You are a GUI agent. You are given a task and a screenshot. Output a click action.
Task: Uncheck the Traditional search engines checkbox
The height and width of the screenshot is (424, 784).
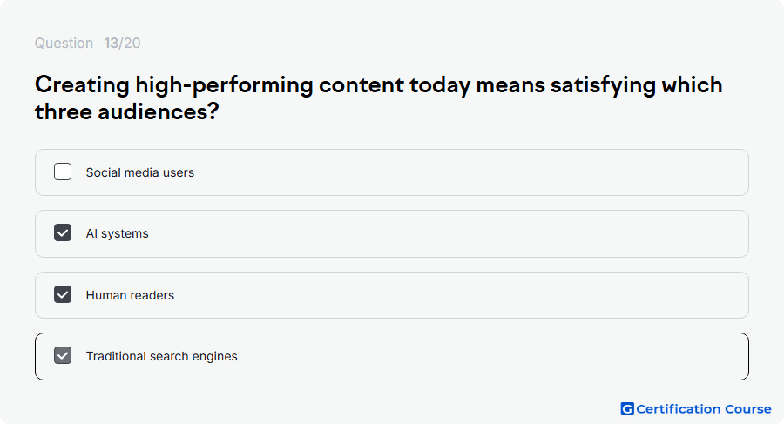click(63, 355)
